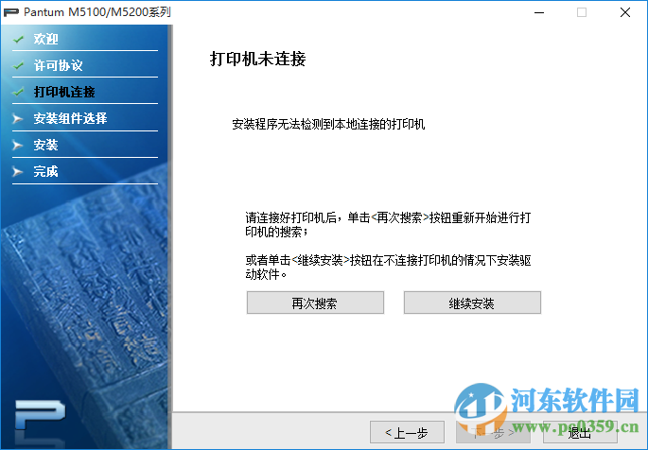Click the greyed-out 下一步> button
The width and height of the screenshot is (648, 450).
(x=494, y=432)
